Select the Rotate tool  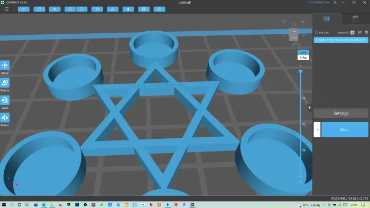(5, 83)
